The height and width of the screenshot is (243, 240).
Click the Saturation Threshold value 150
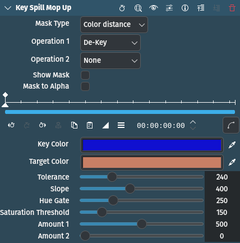[222, 212]
